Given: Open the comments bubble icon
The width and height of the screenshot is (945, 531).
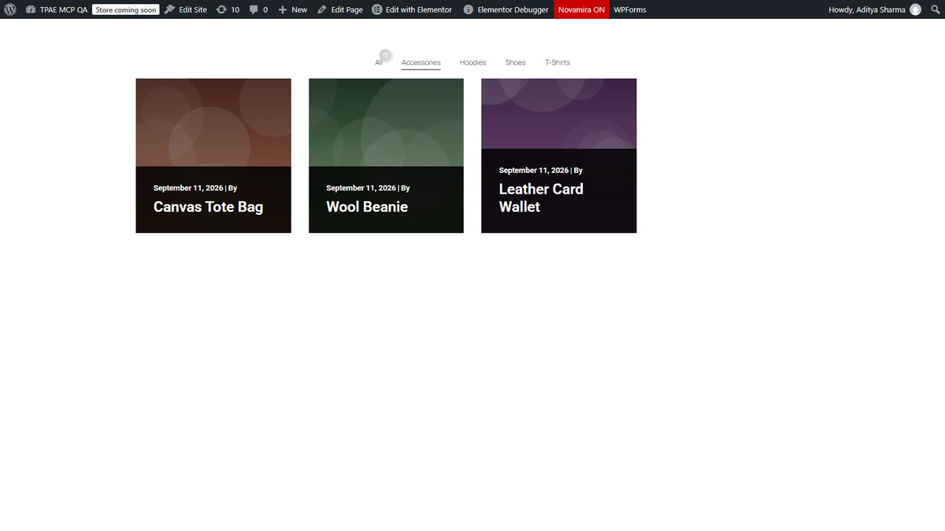Looking at the screenshot, I should point(254,9).
